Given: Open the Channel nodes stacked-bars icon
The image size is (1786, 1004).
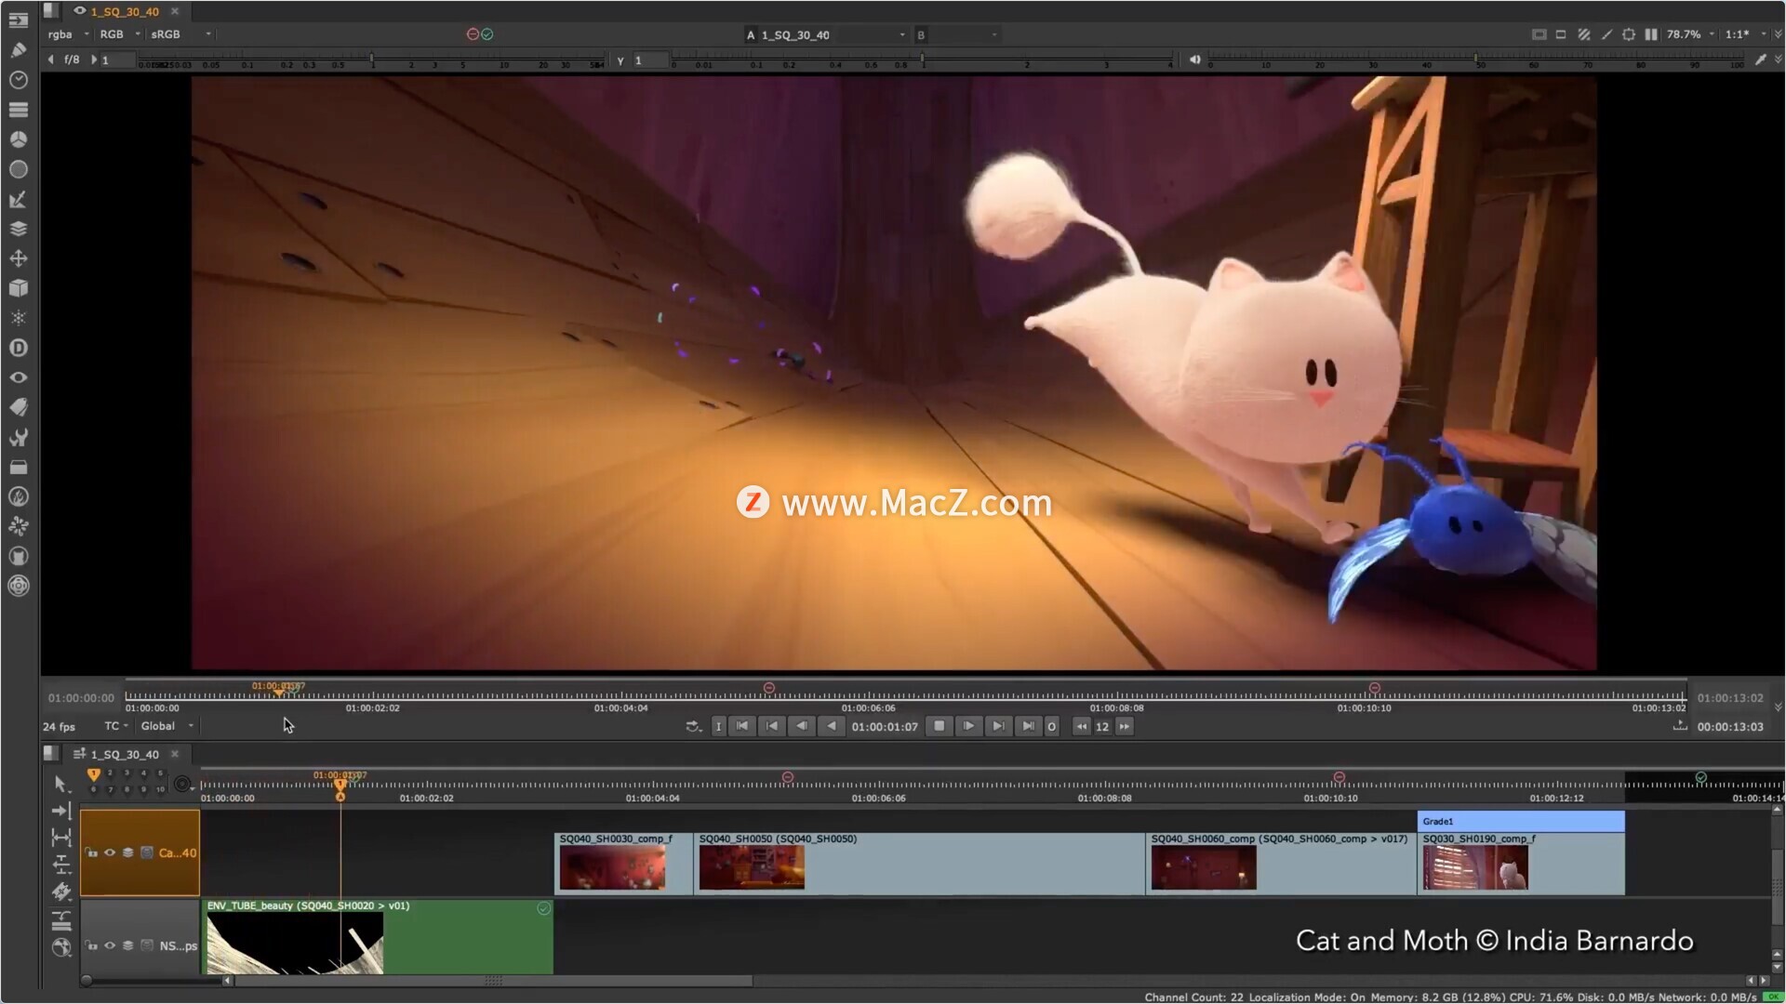Looking at the screenshot, I should [x=18, y=110].
